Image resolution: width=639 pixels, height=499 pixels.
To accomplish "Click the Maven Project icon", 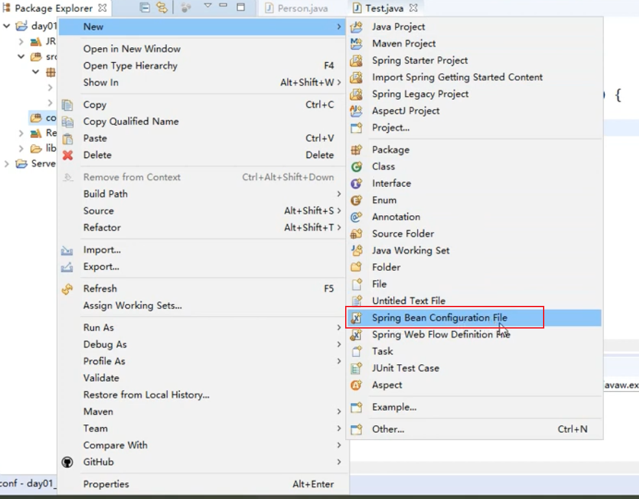I will click(x=356, y=43).
